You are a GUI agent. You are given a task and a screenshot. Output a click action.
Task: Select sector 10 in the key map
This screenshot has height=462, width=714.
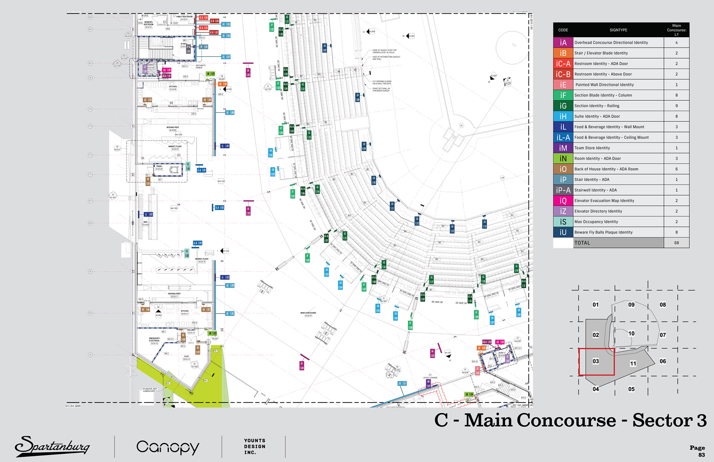pyautogui.click(x=631, y=333)
